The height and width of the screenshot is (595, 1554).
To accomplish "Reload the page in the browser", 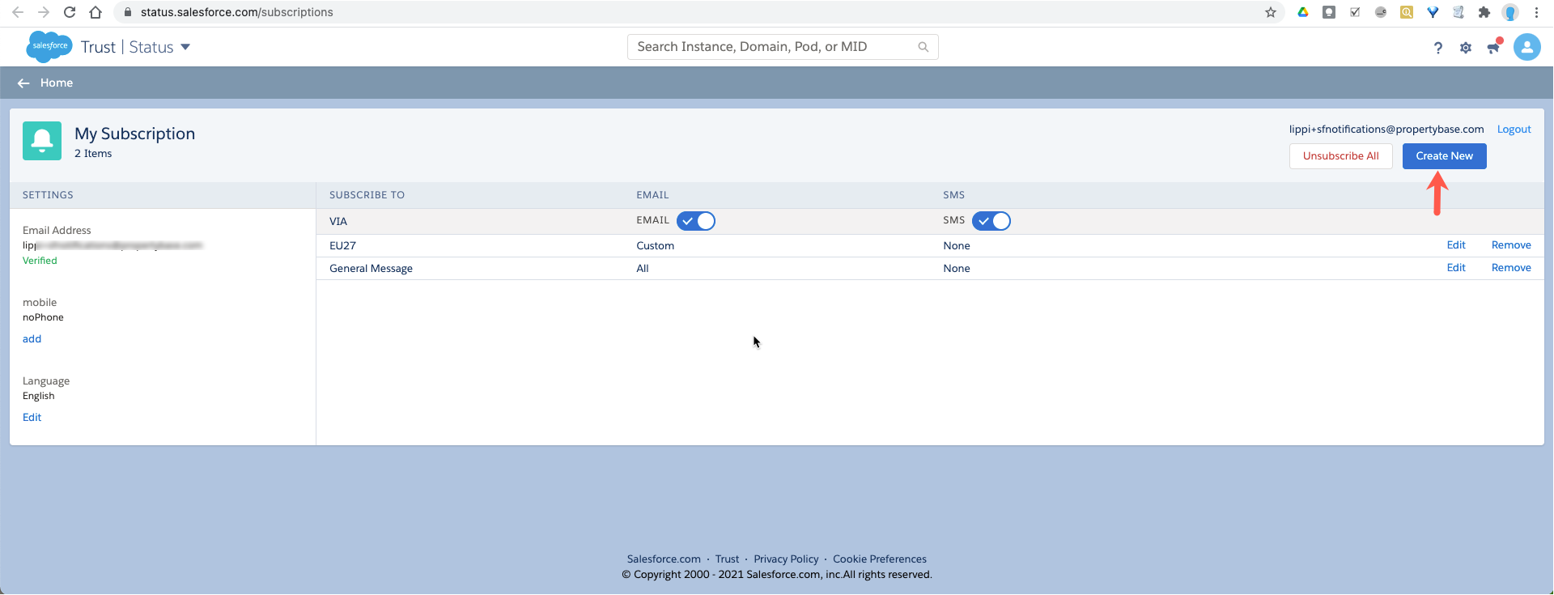I will [70, 12].
